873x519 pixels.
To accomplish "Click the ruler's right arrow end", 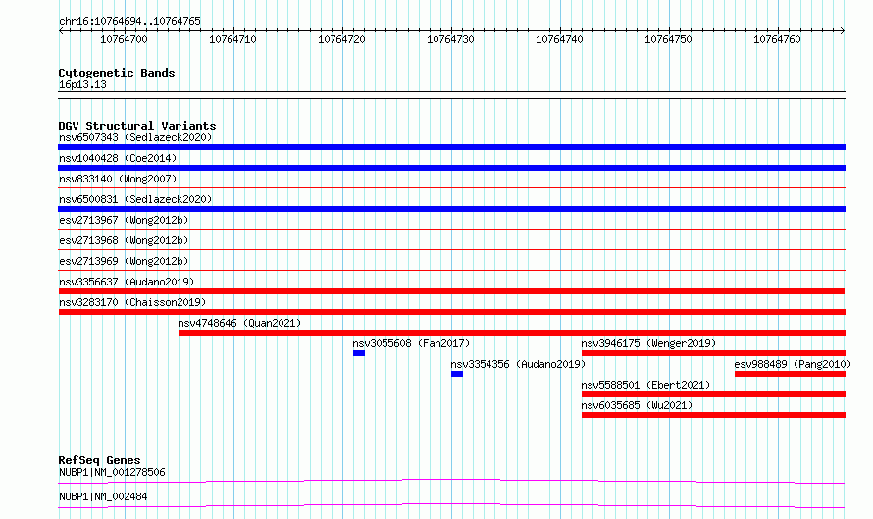I will (x=843, y=30).
